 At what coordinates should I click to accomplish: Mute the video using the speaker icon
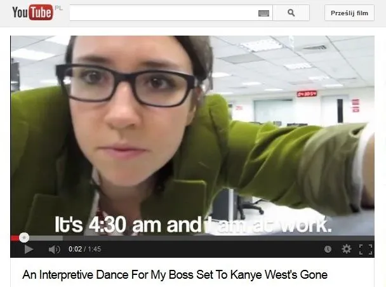pyautogui.click(x=54, y=250)
